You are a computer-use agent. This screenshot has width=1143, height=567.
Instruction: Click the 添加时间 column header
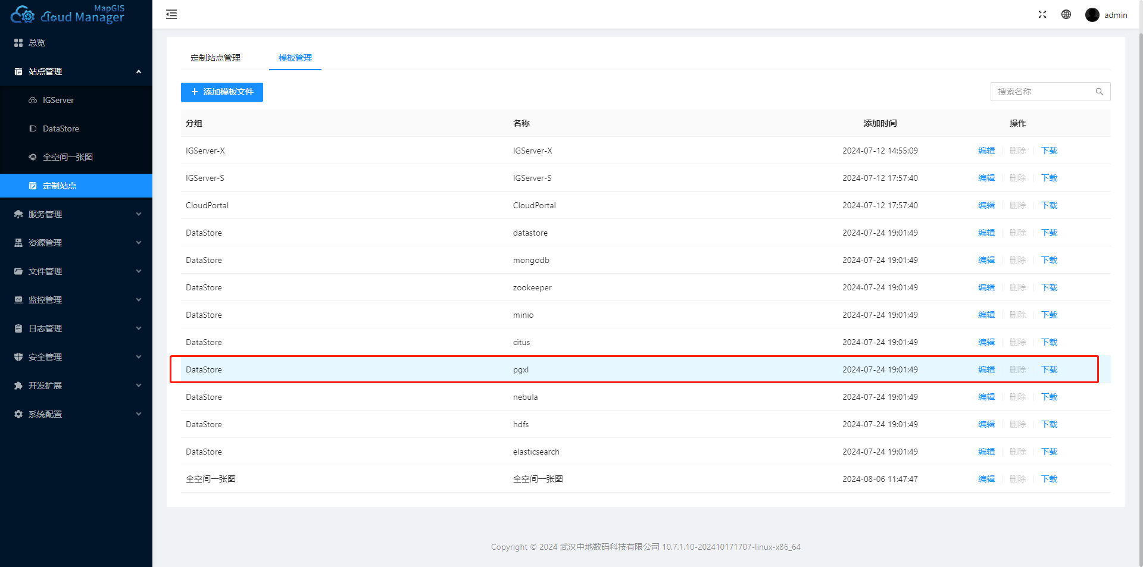click(x=880, y=123)
